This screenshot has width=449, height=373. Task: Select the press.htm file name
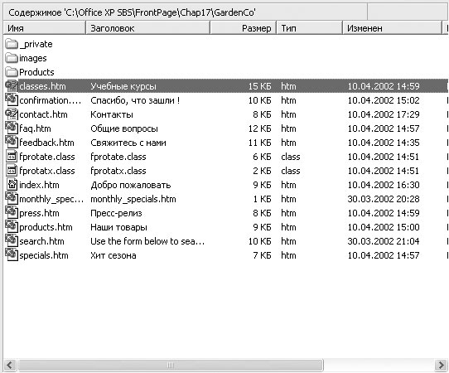point(39,213)
